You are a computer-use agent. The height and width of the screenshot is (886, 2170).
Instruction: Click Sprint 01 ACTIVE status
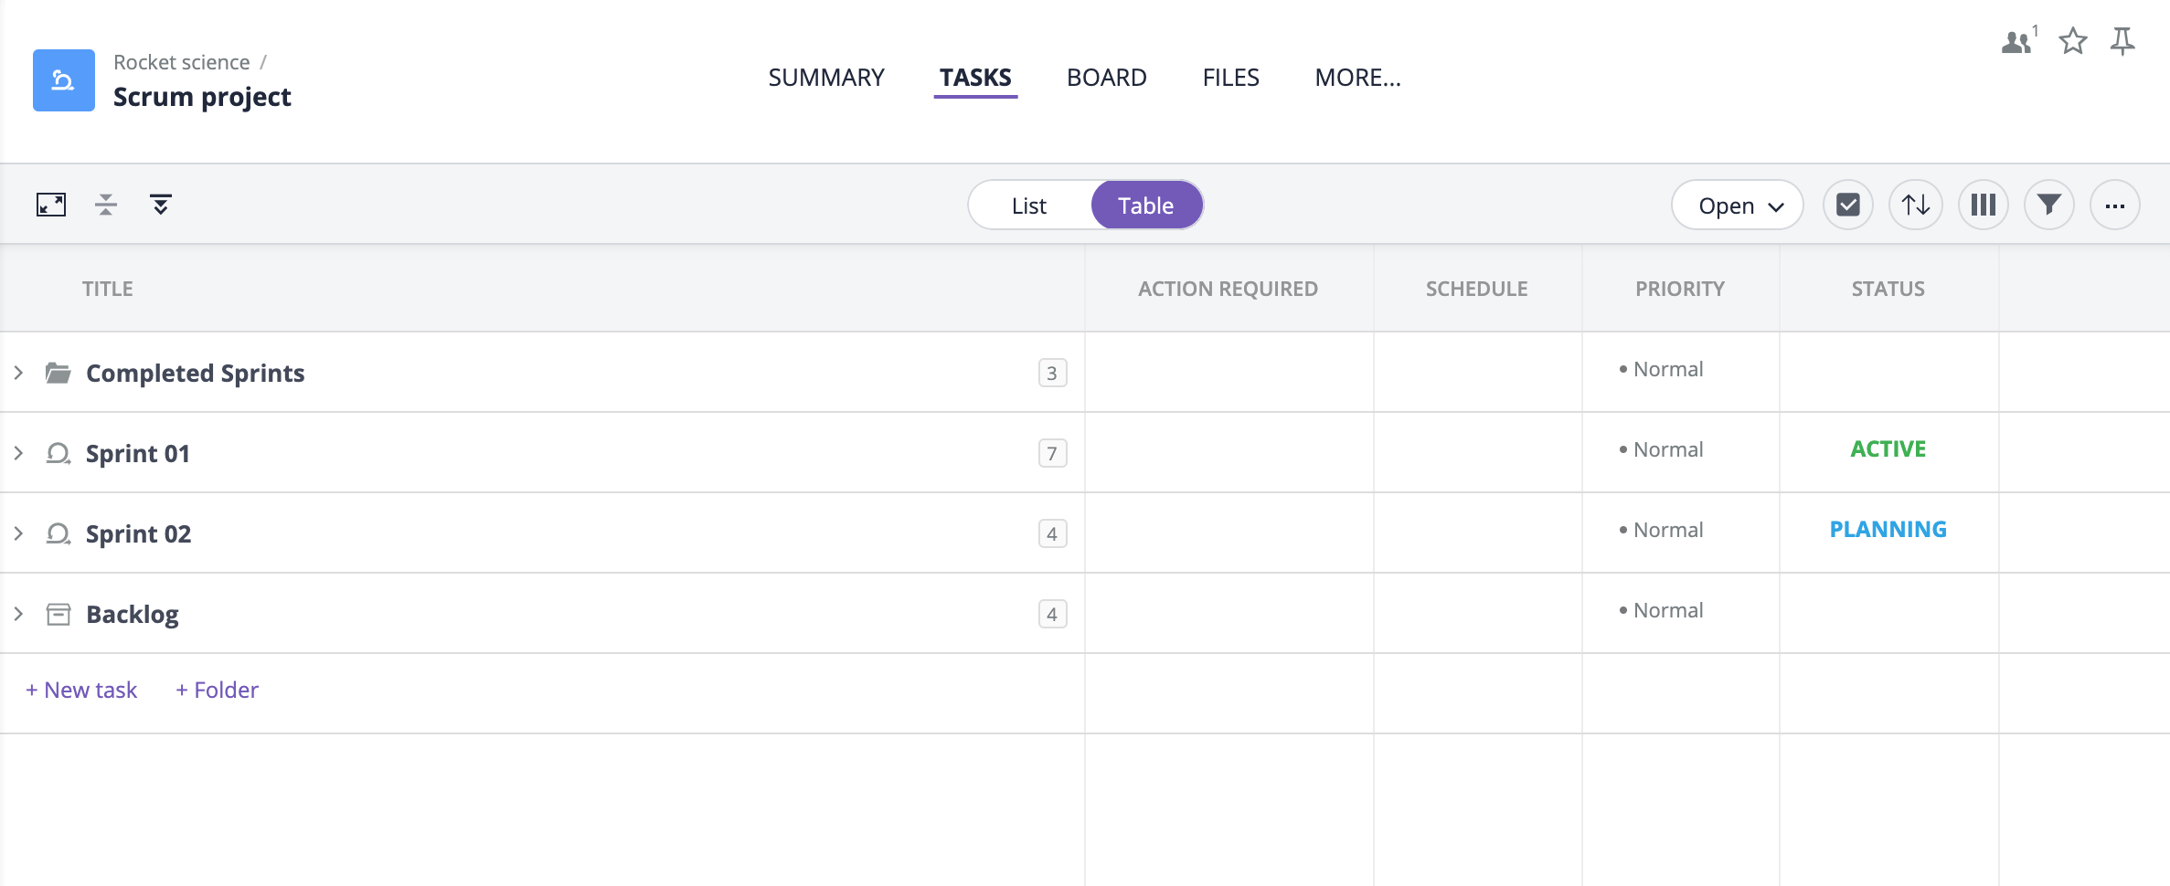pyautogui.click(x=1888, y=449)
